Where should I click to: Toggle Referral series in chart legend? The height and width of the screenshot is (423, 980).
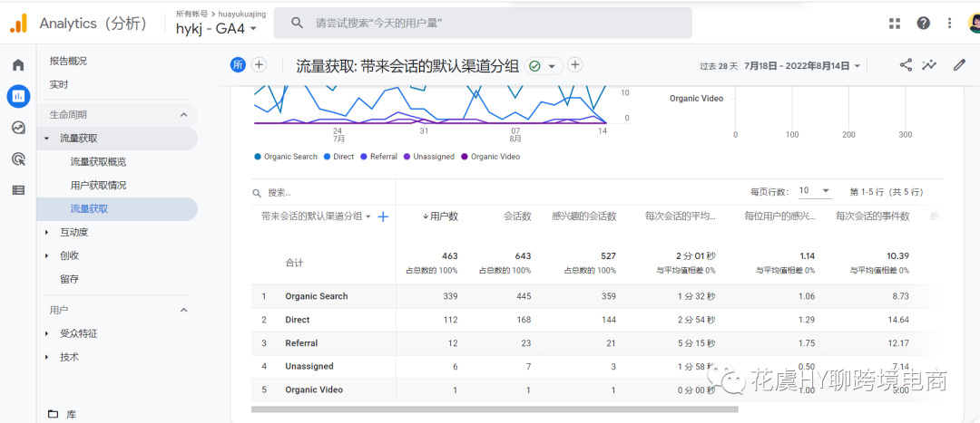378,157
